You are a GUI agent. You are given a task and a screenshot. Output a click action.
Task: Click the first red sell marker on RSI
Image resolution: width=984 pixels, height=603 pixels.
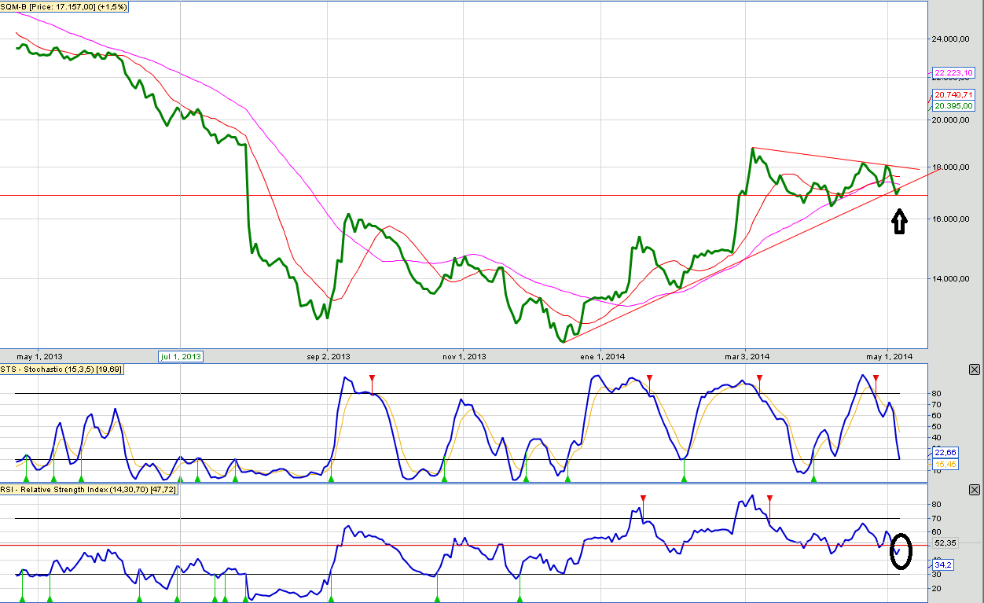point(644,498)
